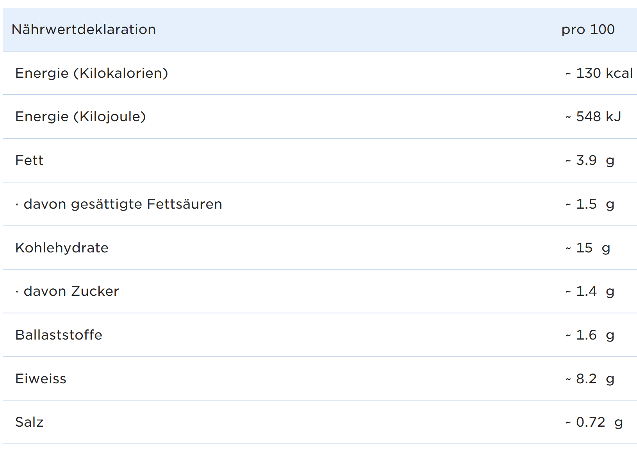Click the 1.6 g fibre value
Screen dimensions: 637x456
tap(590, 335)
